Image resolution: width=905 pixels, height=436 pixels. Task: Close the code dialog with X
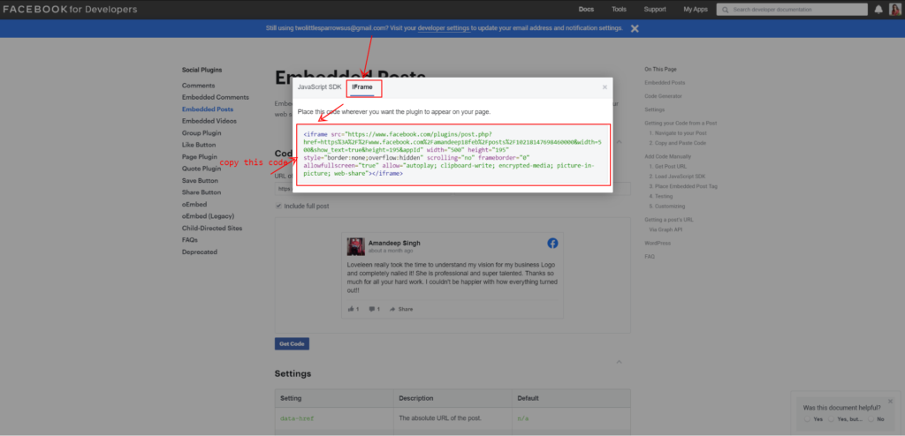(x=605, y=87)
